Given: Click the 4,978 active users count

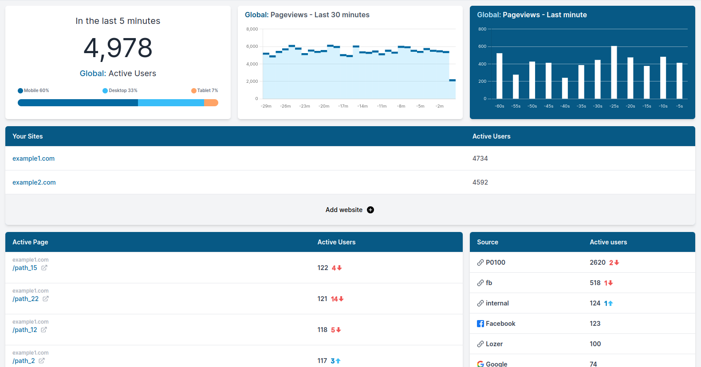Looking at the screenshot, I should tap(118, 48).
